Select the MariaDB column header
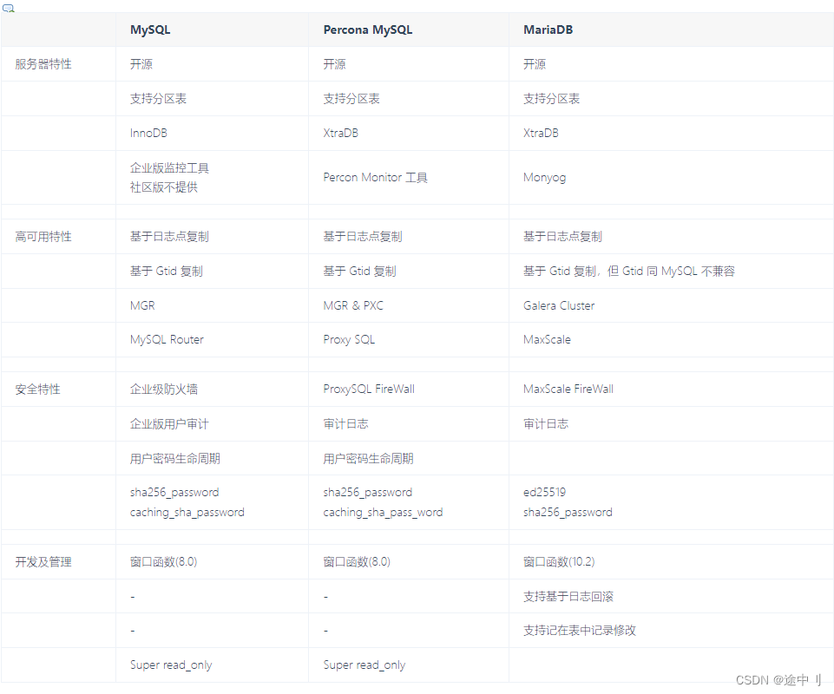The image size is (834, 694). click(x=547, y=29)
